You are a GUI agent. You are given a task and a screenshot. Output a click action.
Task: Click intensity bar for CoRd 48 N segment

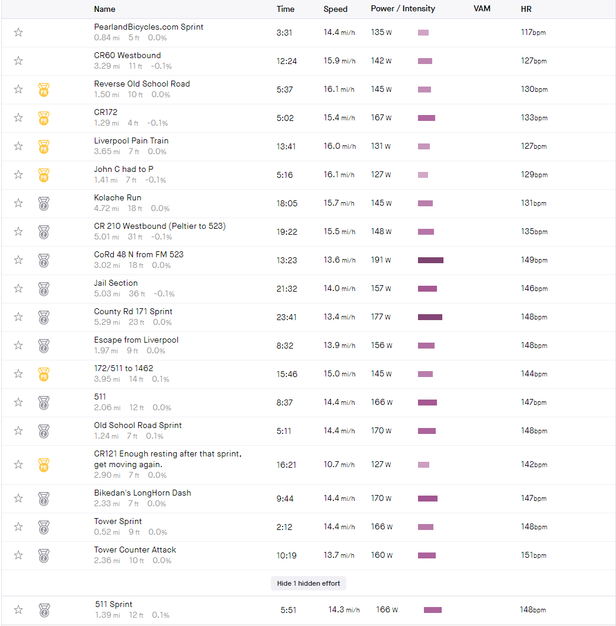(x=430, y=260)
